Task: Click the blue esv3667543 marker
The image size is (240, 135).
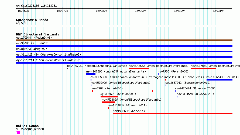Action: pyautogui.click(x=166, y=85)
